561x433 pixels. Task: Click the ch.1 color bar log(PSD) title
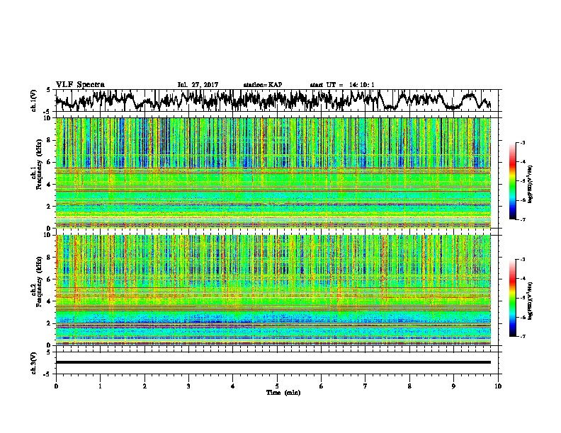coord(530,185)
